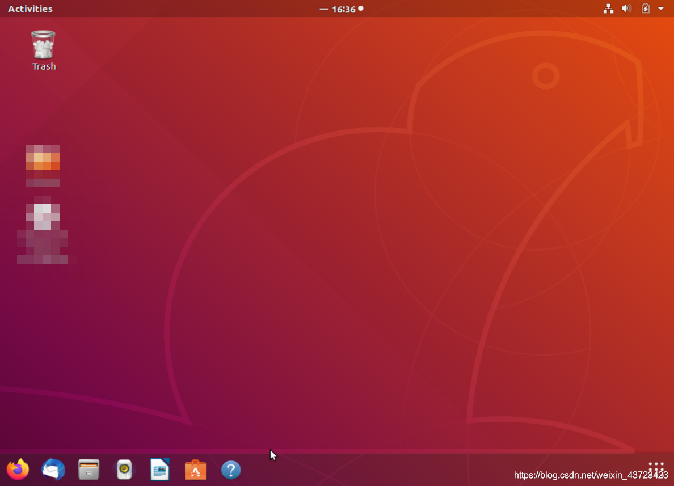Open Thunderbird Mail in the dock
Screen dimensions: 674x486
pos(53,469)
